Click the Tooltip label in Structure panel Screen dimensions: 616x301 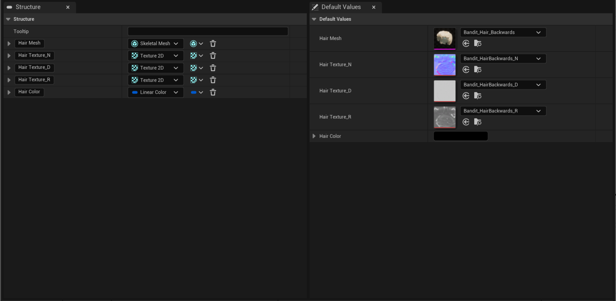point(21,31)
